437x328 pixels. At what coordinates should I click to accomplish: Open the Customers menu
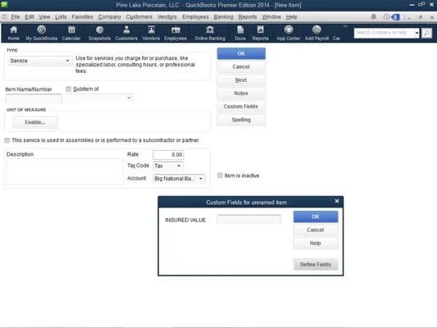139,16
